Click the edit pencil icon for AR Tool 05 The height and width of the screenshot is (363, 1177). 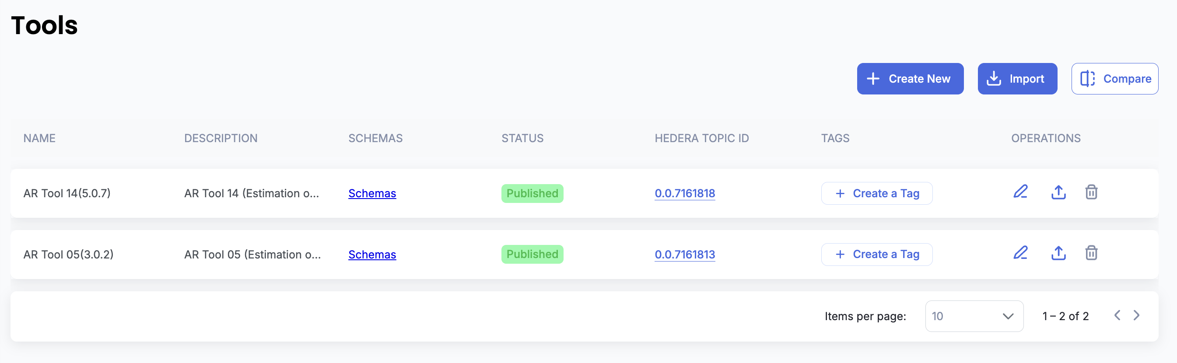click(x=1020, y=253)
